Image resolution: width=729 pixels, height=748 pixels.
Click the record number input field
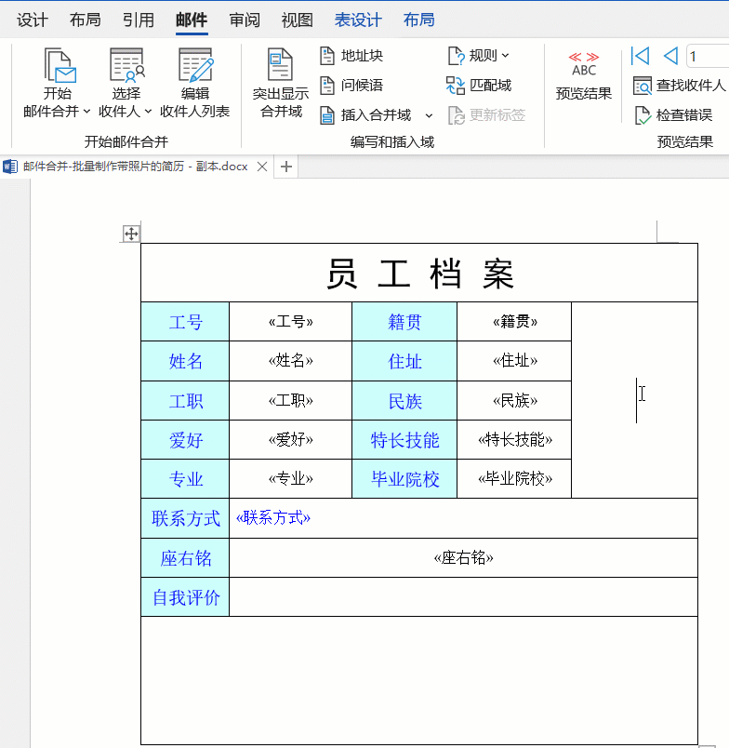[x=707, y=56]
